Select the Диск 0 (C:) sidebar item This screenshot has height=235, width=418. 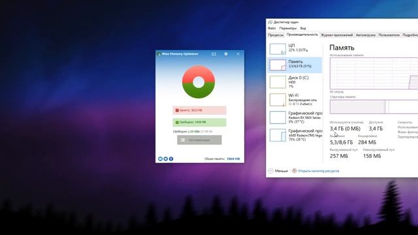295,82
